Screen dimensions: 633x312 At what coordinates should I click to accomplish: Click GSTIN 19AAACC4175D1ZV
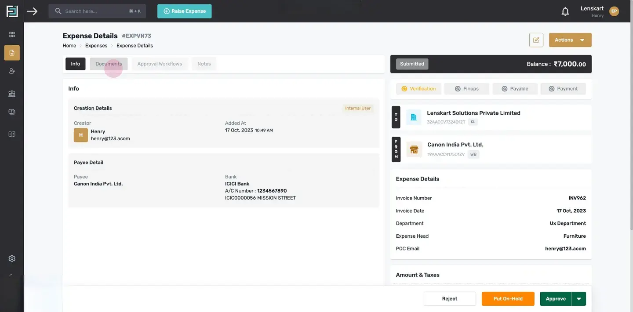pos(446,154)
